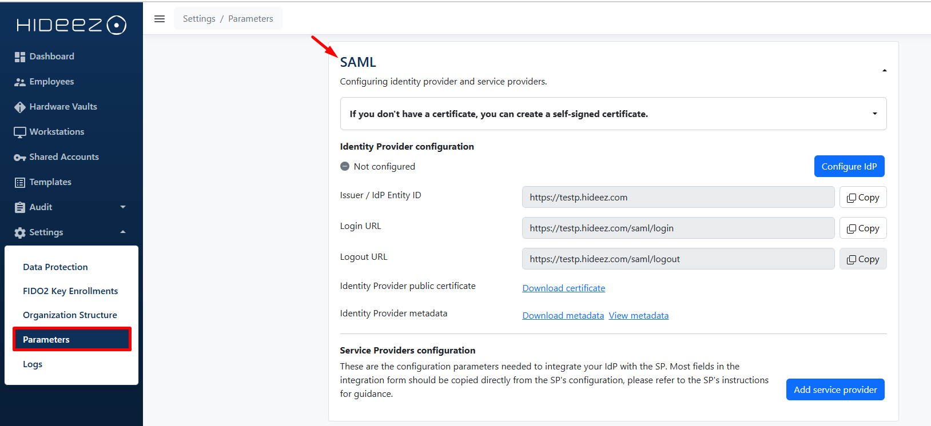Copy the Login URL
The height and width of the screenshot is (426, 931).
pos(862,228)
